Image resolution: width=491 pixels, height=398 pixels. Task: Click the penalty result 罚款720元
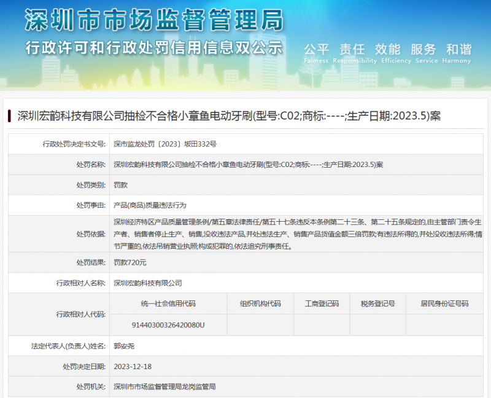point(130,262)
